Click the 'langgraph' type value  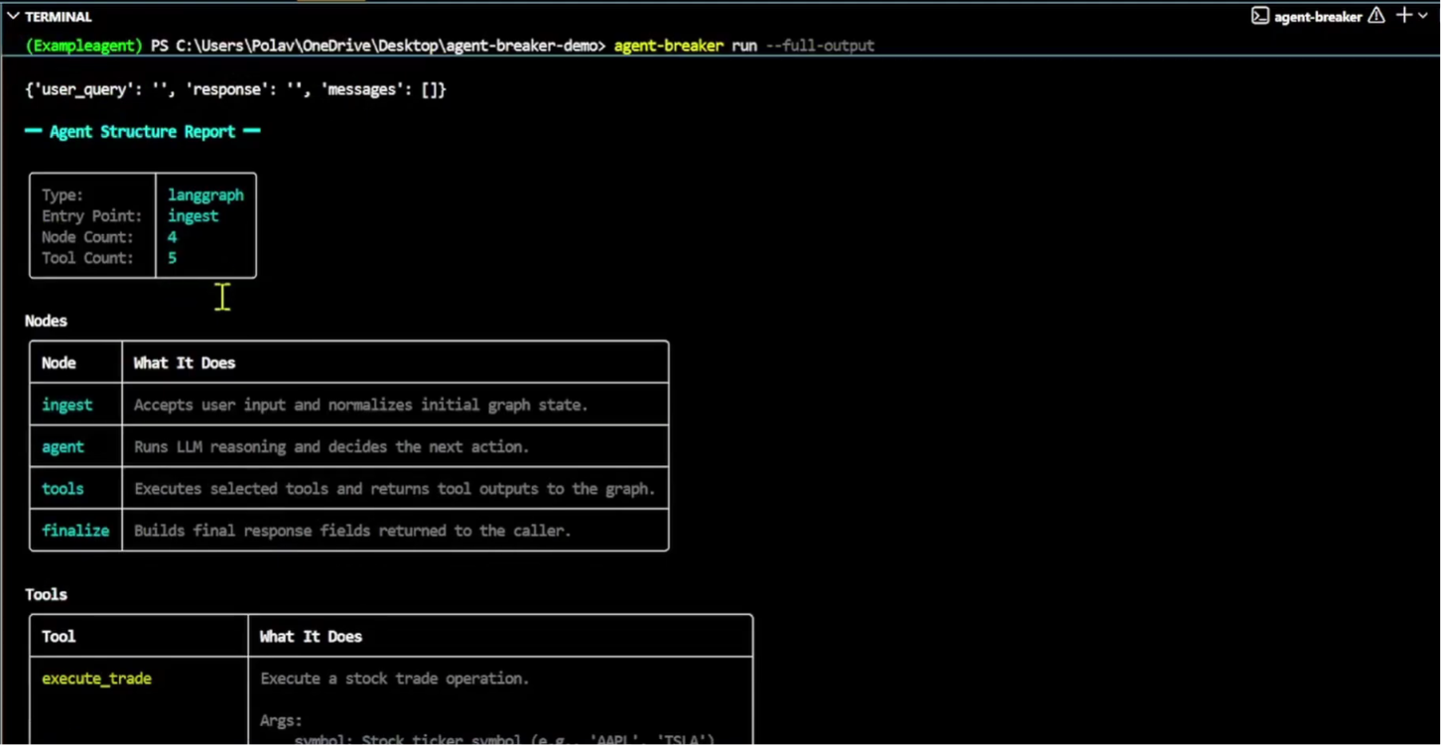[x=205, y=195]
